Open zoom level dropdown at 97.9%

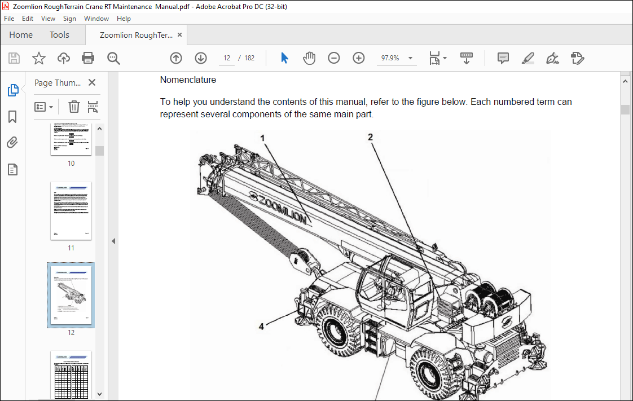410,58
